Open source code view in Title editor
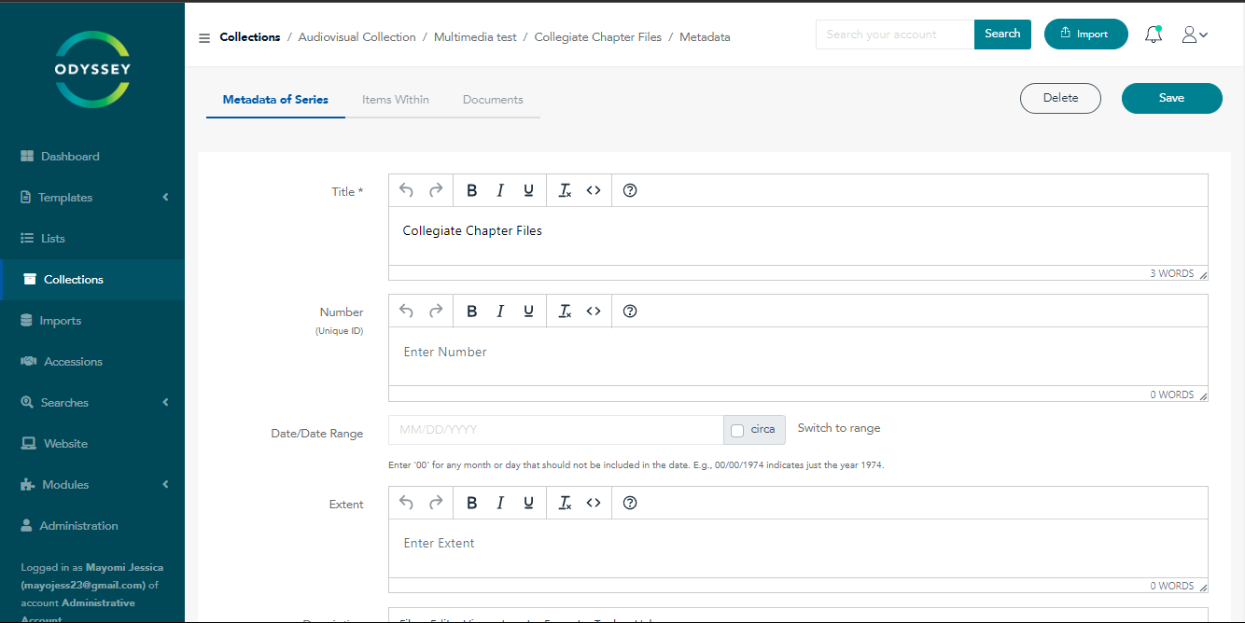Viewport: 1245px width, 623px height. 594,190
